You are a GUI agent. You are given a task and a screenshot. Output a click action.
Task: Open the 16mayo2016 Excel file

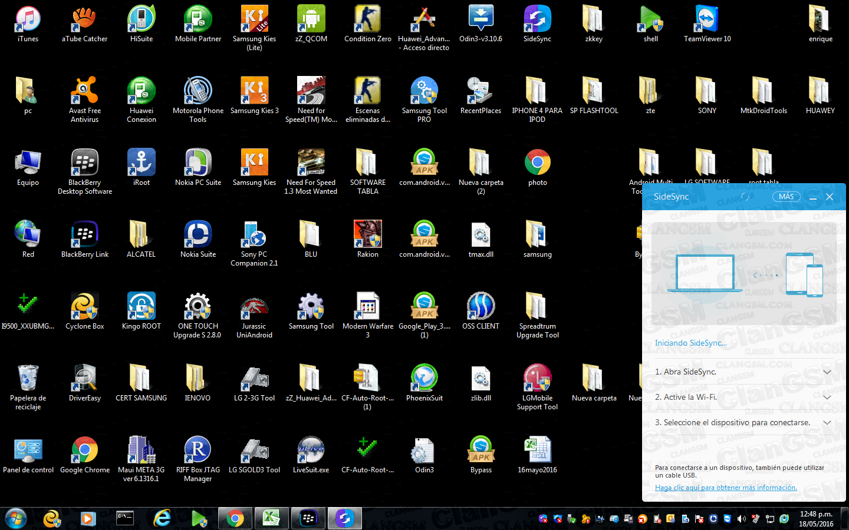point(538,455)
